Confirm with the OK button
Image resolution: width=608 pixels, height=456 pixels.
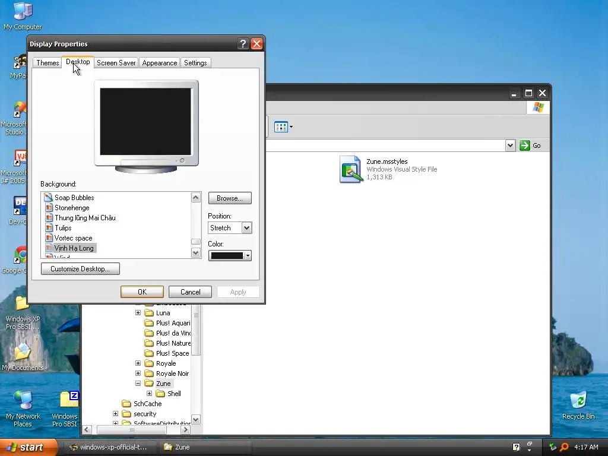[142, 292]
